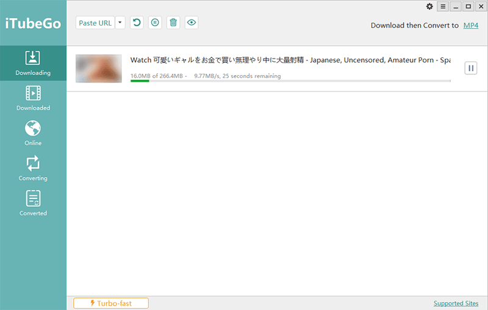Open the hamburger menu icon
Viewport: 488px width, 310px height.
click(x=443, y=7)
